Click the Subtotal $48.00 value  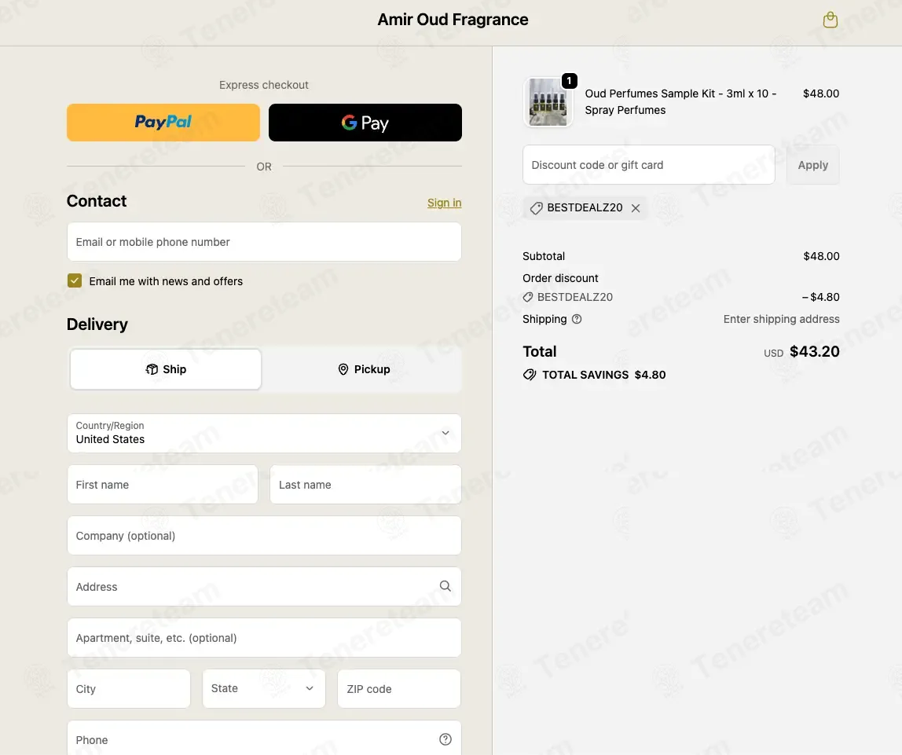pyautogui.click(x=822, y=256)
